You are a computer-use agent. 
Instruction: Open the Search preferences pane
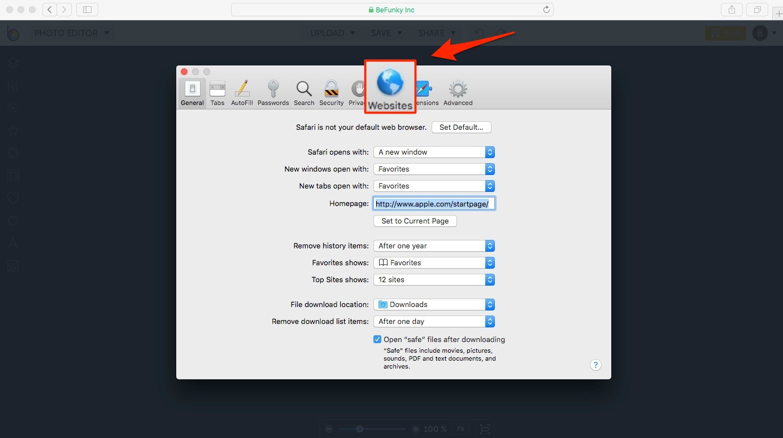(x=304, y=93)
